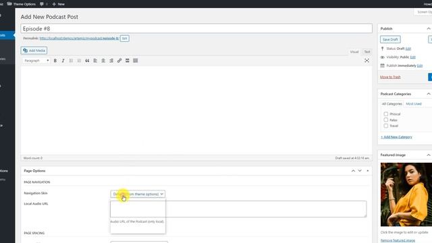Screen dimensions: 432x243
Task: Insert a numbered list
Action: (x=79, y=61)
